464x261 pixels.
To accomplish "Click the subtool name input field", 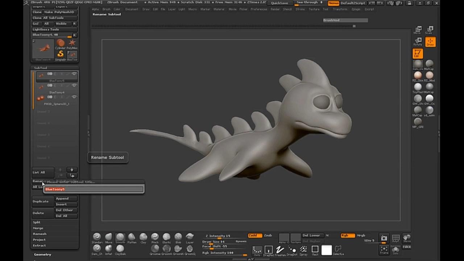I will [x=94, y=189].
